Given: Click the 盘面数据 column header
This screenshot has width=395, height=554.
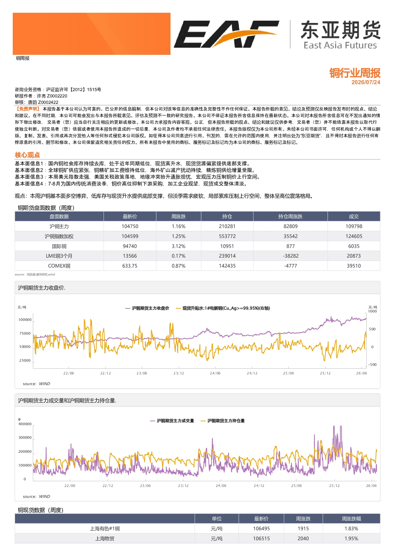Looking at the screenshot, I should click(x=59, y=217).
